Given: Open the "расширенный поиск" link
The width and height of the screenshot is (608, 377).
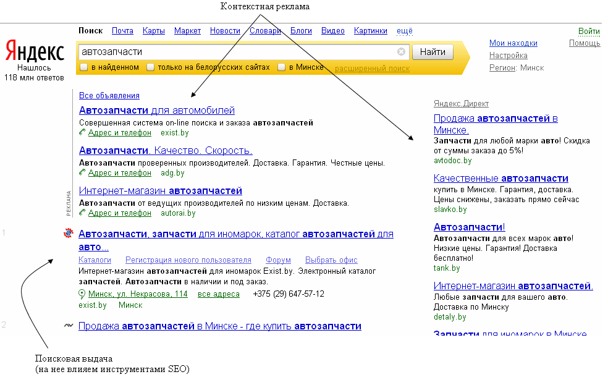Looking at the screenshot, I should click(372, 69).
